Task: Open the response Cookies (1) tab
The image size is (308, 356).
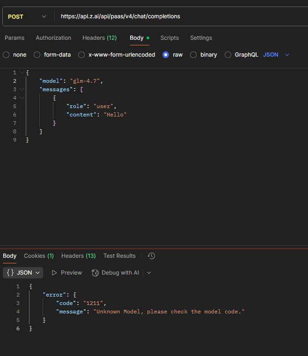Action: tap(39, 256)
